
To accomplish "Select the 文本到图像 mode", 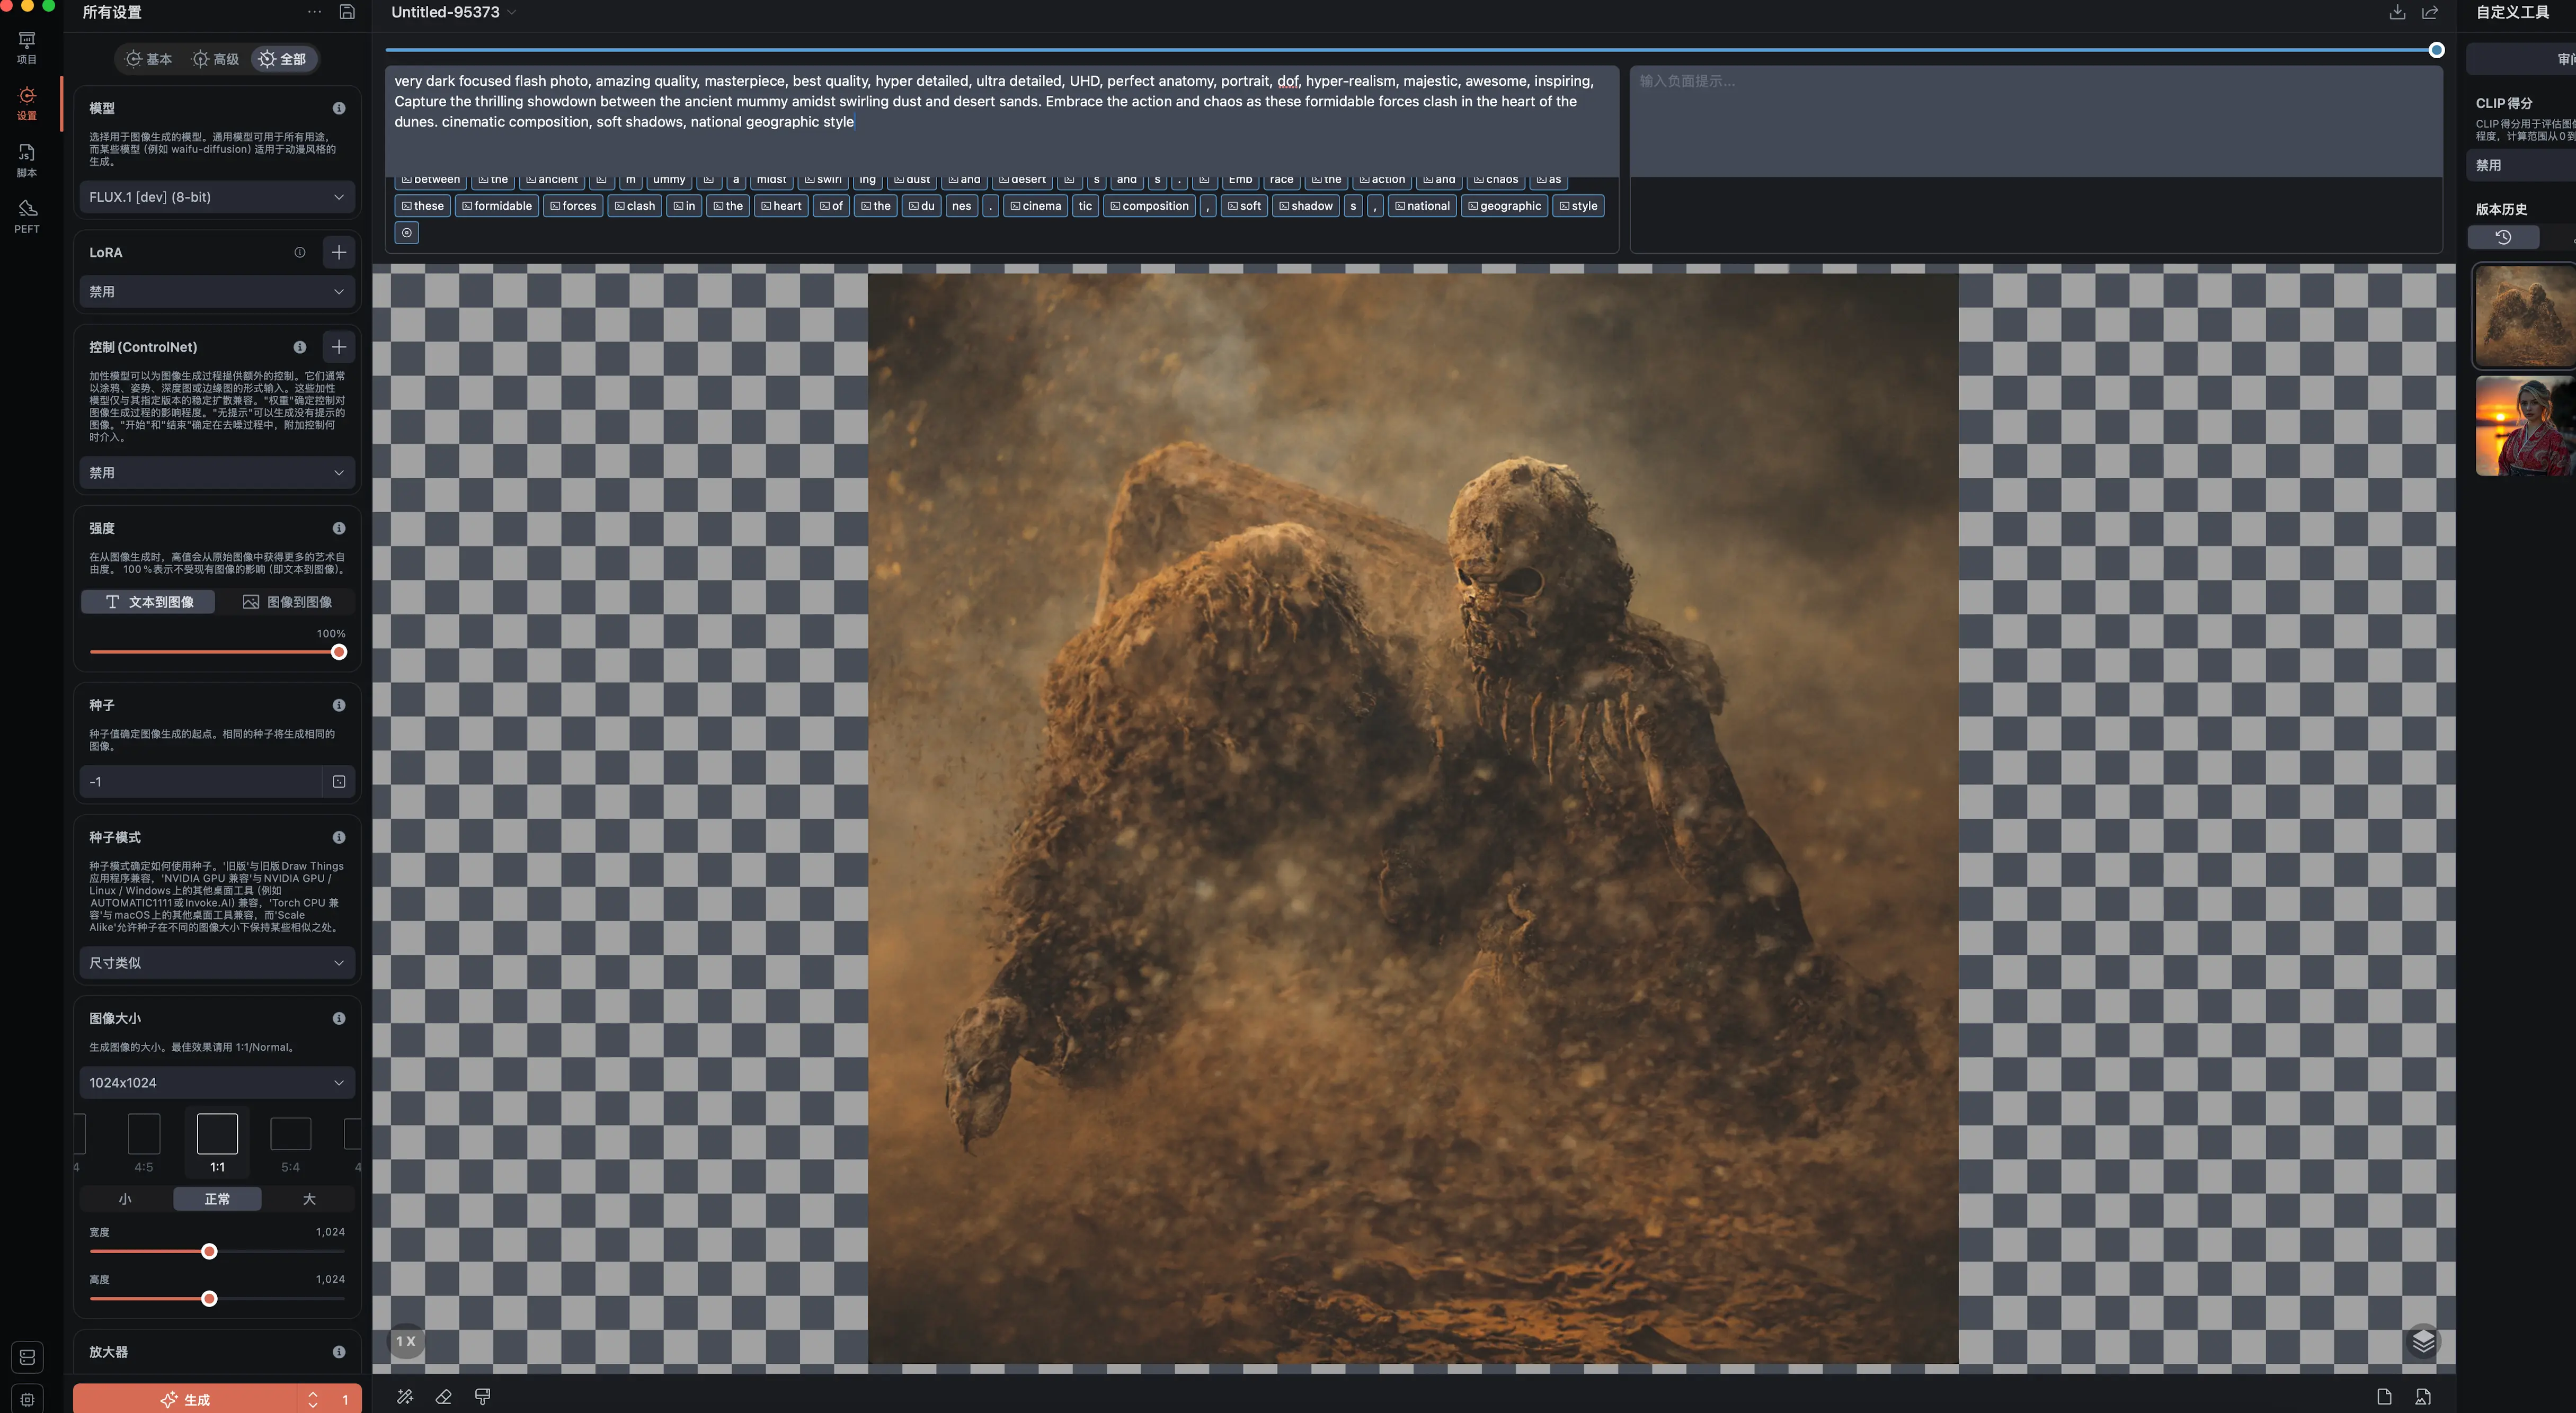I will (148, 602).
